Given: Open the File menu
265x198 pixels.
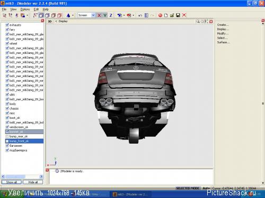Looking at the screenshot, I should (4, 10).
